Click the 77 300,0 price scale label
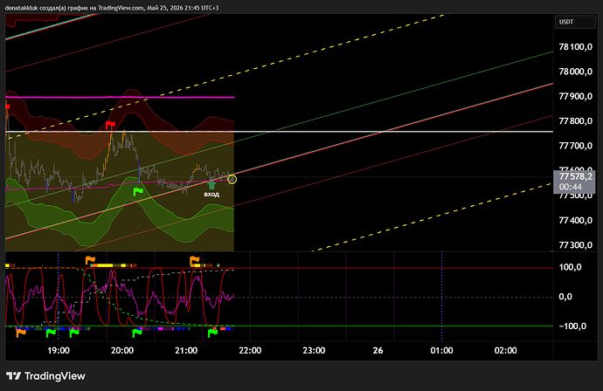 (576, 245)
